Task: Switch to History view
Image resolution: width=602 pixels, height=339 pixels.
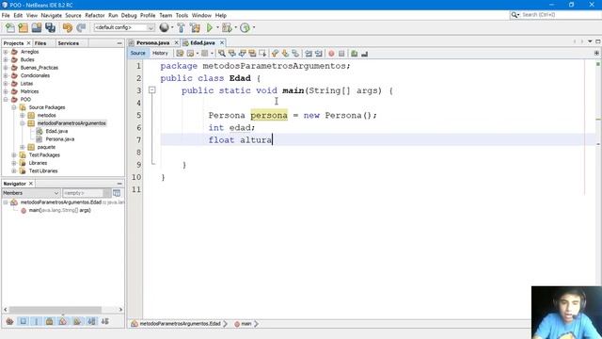Action: click(160, 53)
